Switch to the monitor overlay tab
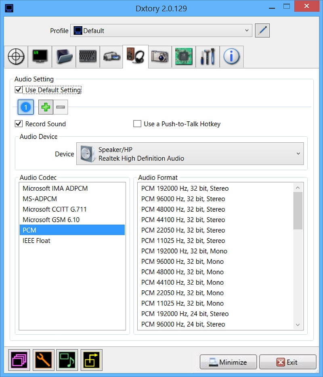The image size is (323, 377). [40, 56]
